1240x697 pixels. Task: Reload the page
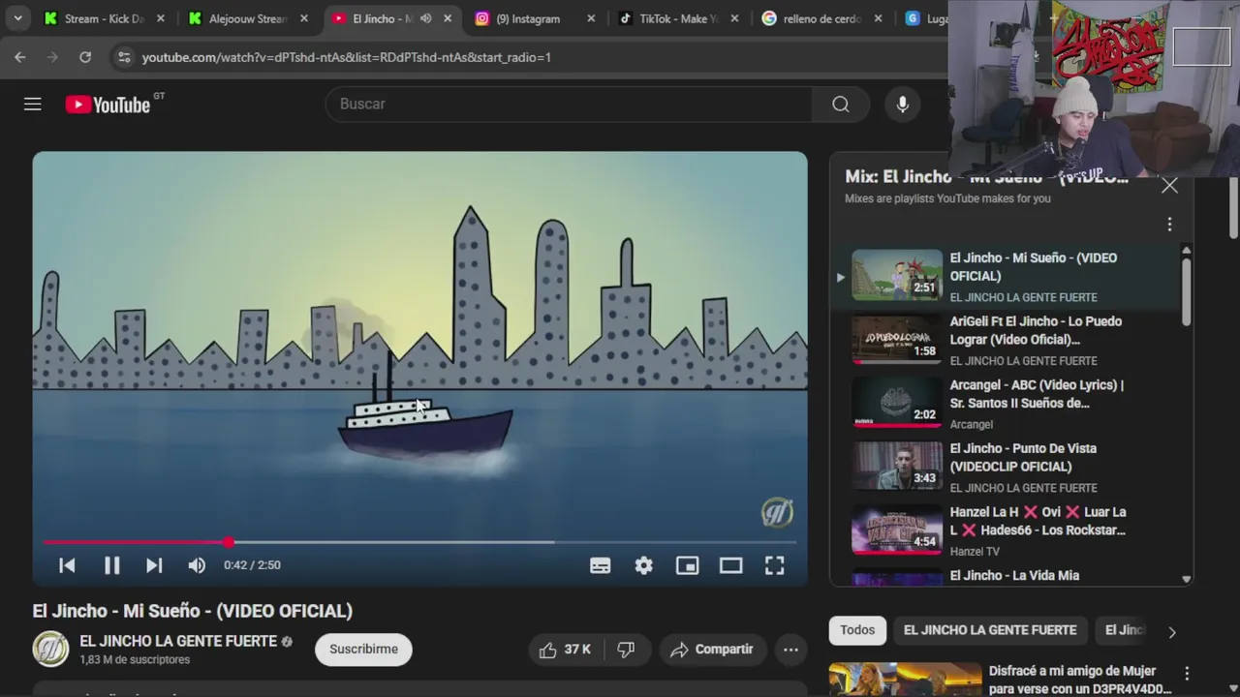tap(85, 57)
